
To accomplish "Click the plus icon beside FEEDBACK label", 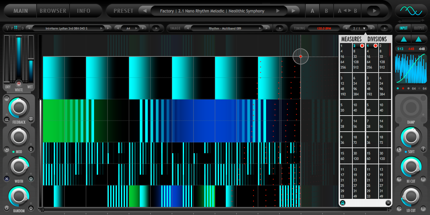I will 31,119.
